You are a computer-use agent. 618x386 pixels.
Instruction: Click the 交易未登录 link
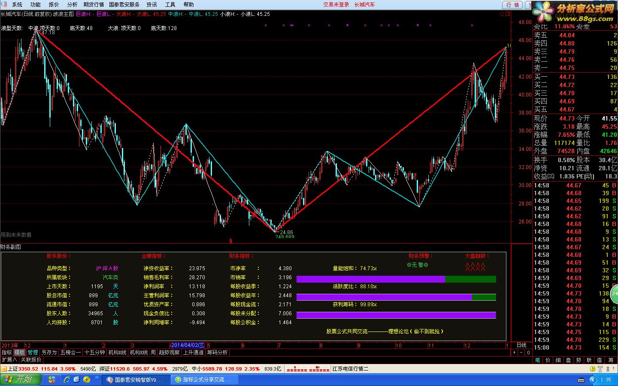(x=336, y=5)
